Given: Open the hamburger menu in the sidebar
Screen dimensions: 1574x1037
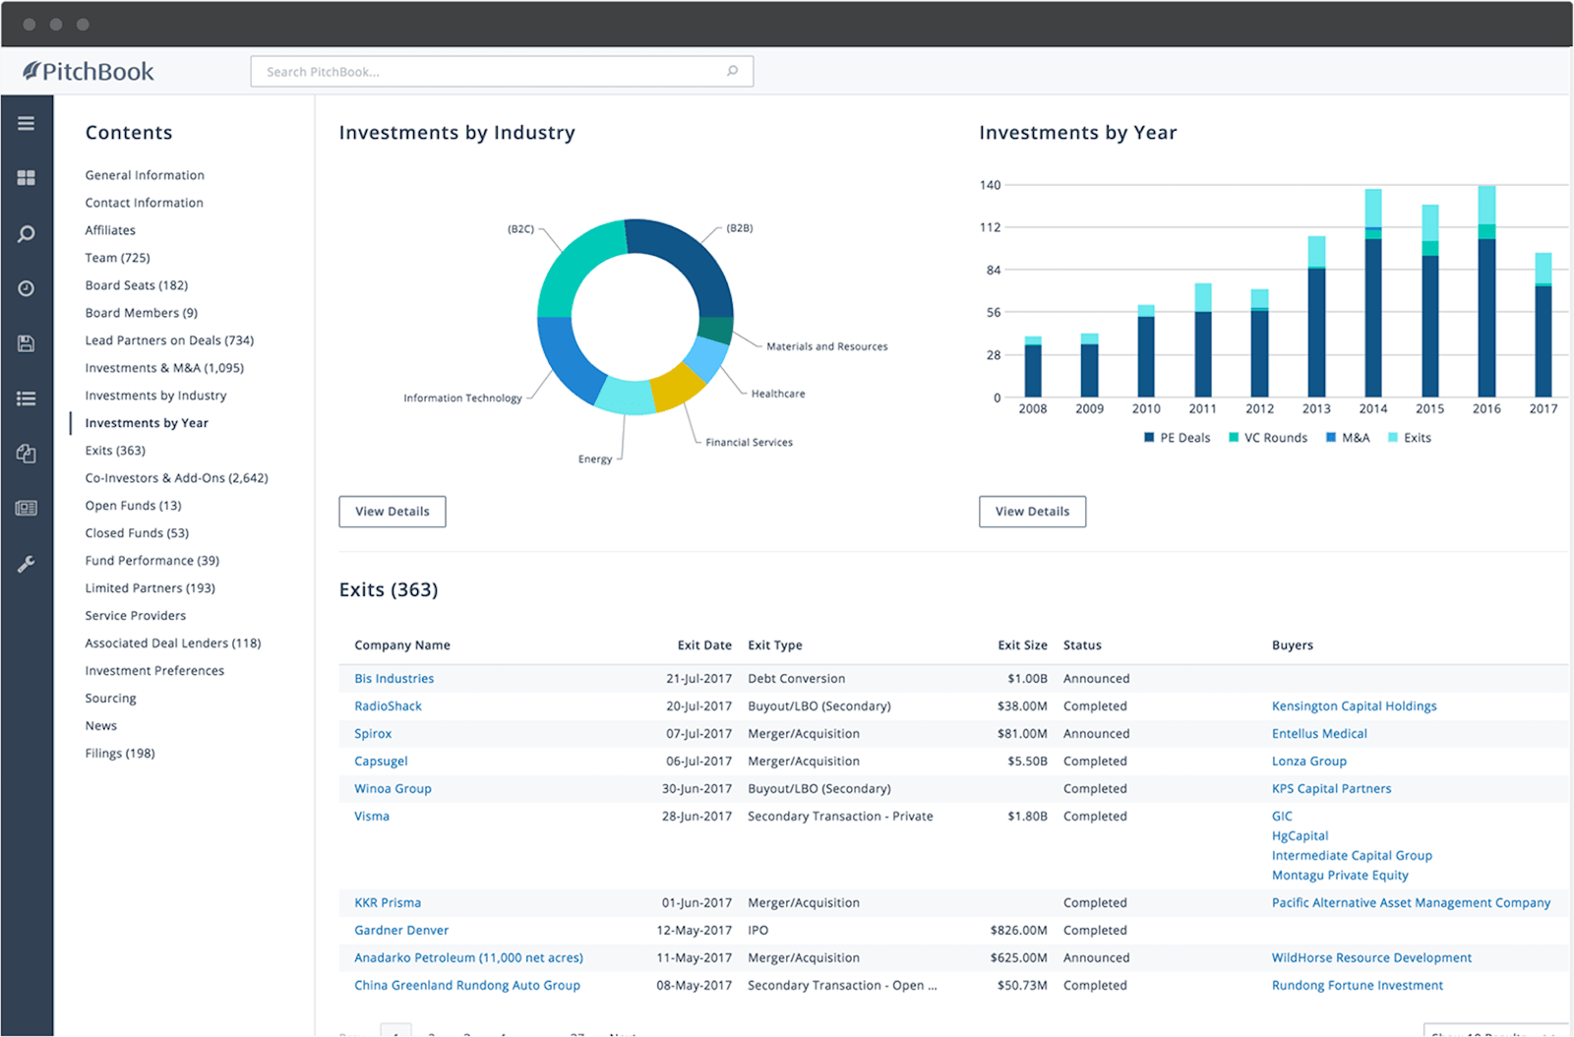Looking at the screenshot, I should [x=27, y=124].
